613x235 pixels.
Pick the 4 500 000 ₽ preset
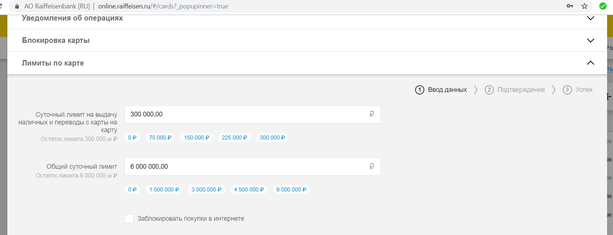249,190
